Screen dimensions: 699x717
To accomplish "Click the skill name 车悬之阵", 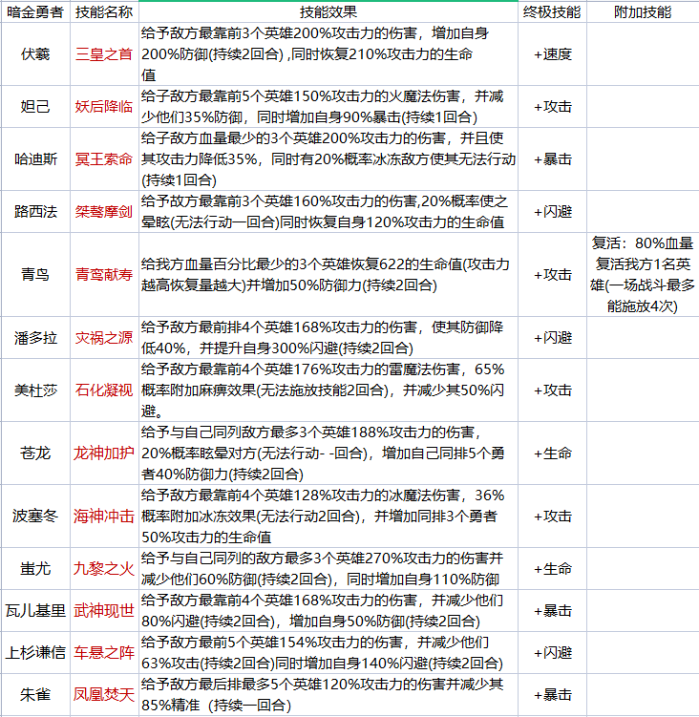I will (104, 652).
